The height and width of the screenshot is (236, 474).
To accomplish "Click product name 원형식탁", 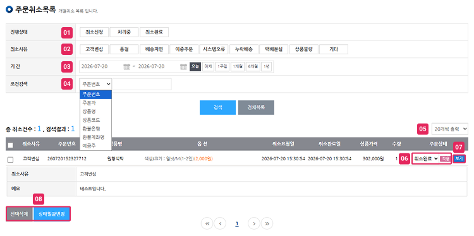I will click(x=116, y=158).
